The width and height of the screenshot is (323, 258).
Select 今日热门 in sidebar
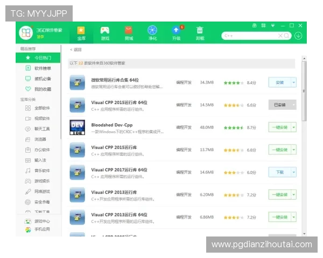[38, 58]
